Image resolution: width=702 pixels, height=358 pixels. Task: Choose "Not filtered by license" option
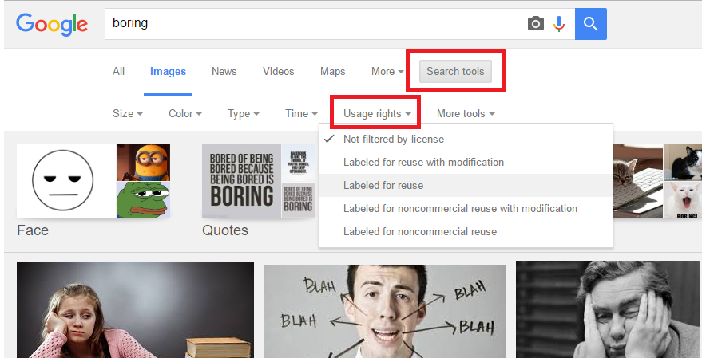click(466, 139)
